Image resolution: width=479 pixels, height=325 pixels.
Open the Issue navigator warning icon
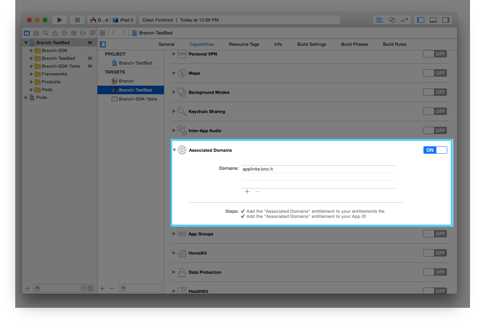click(x=55, y=33)
